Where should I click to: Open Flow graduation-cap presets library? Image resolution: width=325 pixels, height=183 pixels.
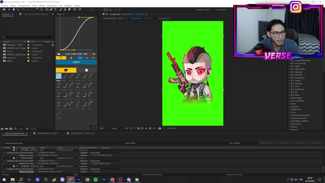(66, 70)
